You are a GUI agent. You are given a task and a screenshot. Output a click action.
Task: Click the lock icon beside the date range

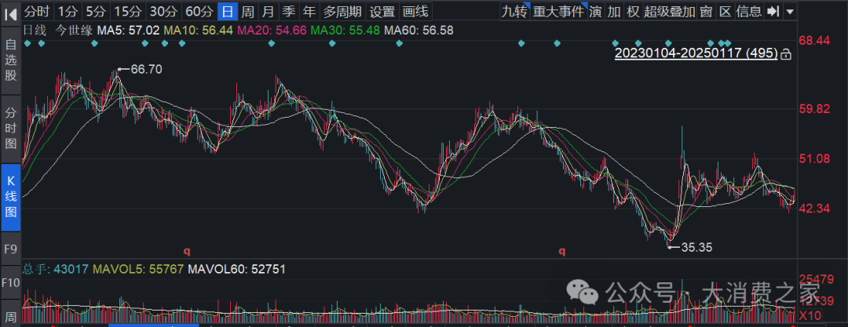(x=786, y=54)
